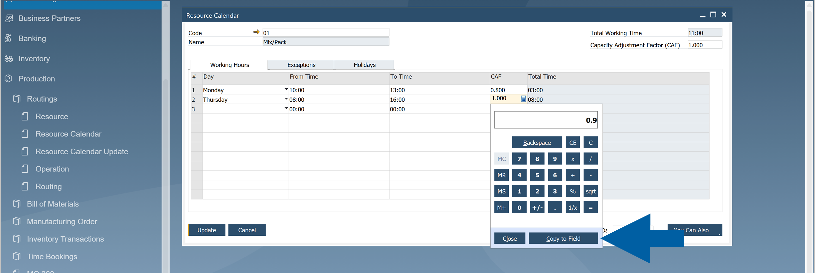Screen dimensions: 815x273
Task: Click the CE calculator button
Action: coord(573,142)
